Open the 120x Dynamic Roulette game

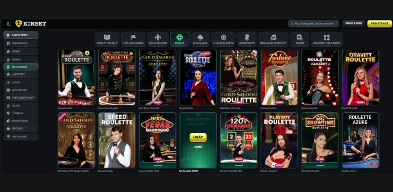coord(238,140)
